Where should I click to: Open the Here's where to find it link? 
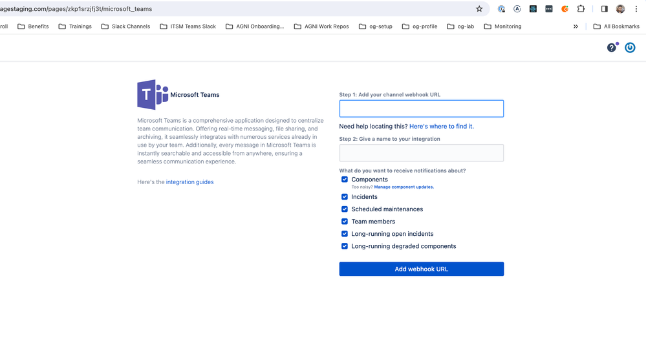442,127
